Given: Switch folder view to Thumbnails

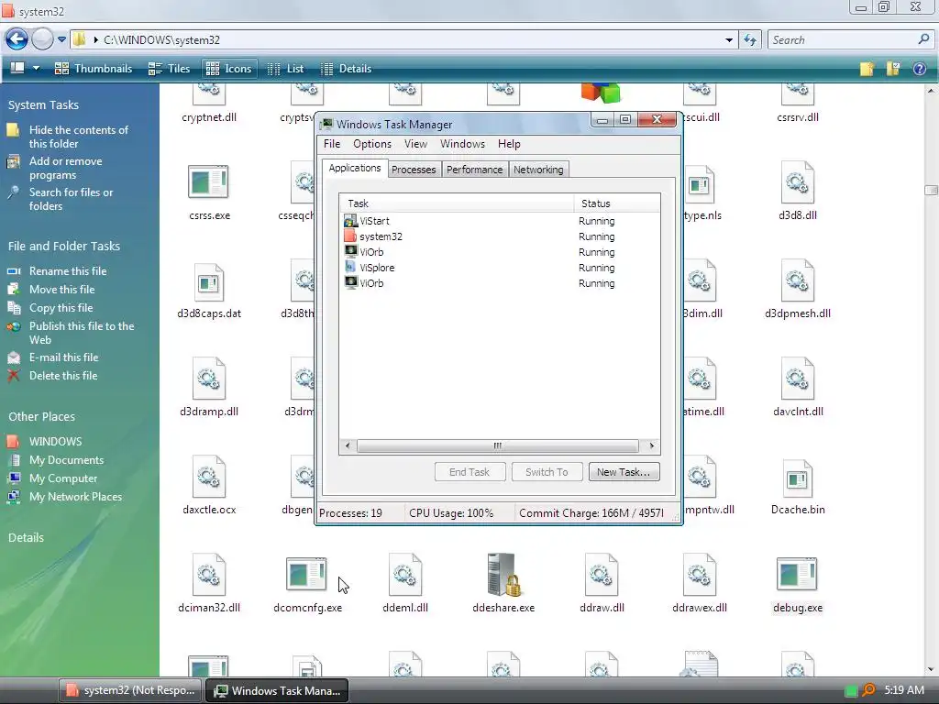Looking at the screenshot, I should click(94, 69).
